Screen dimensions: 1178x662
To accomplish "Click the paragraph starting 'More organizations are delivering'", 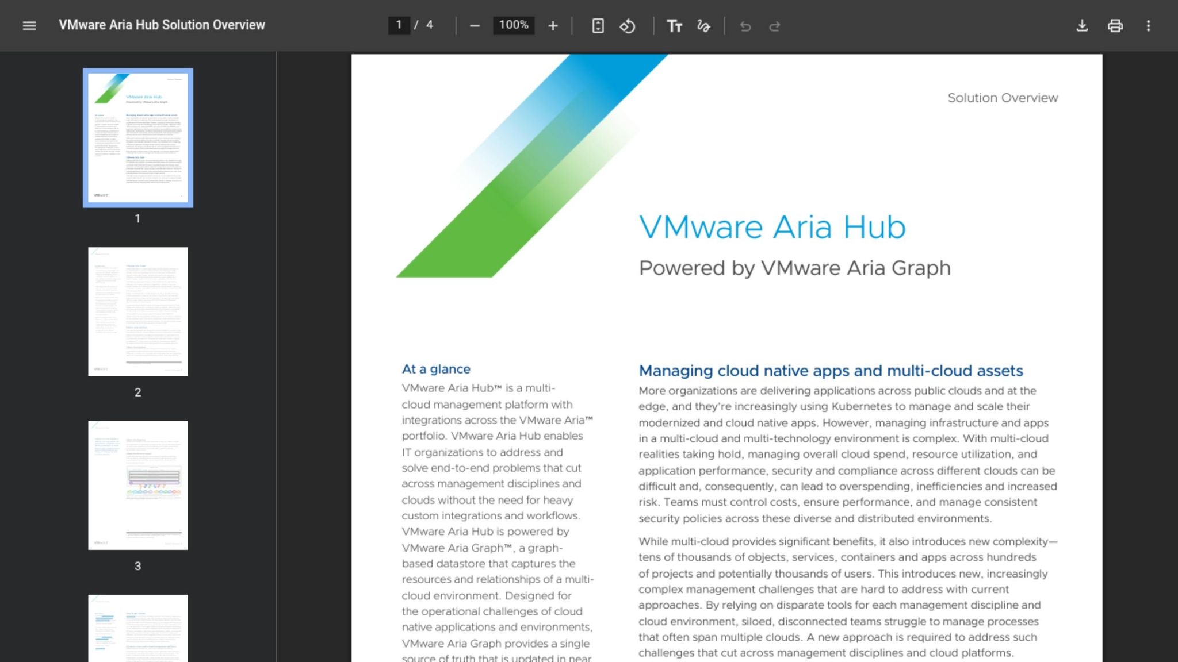I will 848,455.
